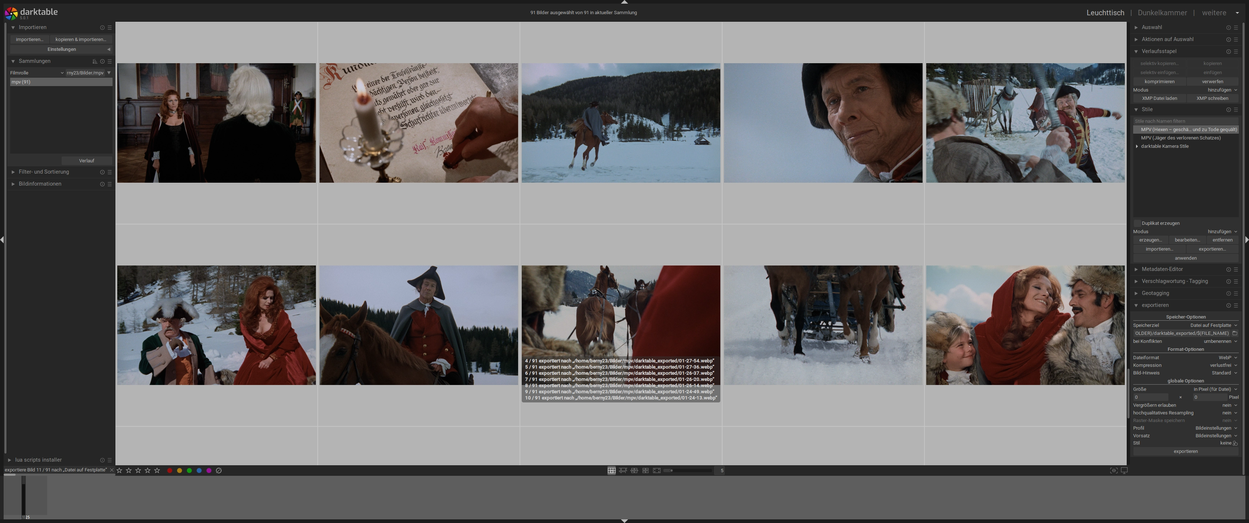Toggle the green color label
Viewport: 1249px width, 523px height.
pyautogui.click(x=189, y=471)
